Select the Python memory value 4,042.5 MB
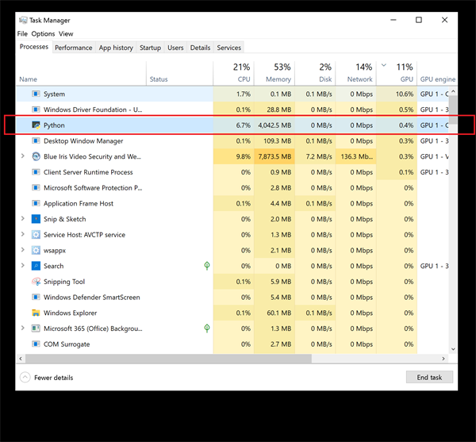 tap(274, 125)
